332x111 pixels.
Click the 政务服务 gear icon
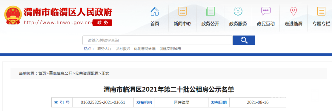238,11
